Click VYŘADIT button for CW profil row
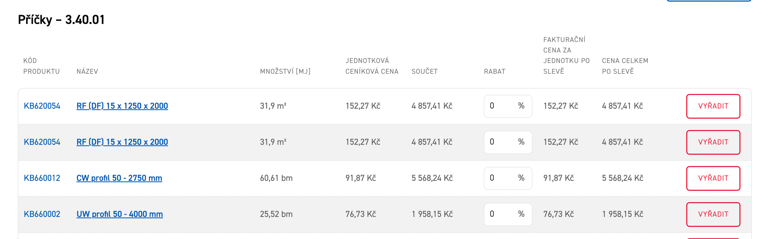The height and width of the screenshot is (239, 768). click(713, 178)
